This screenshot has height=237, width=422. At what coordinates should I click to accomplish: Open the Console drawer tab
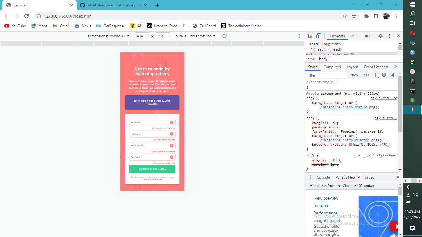[323, 177]
